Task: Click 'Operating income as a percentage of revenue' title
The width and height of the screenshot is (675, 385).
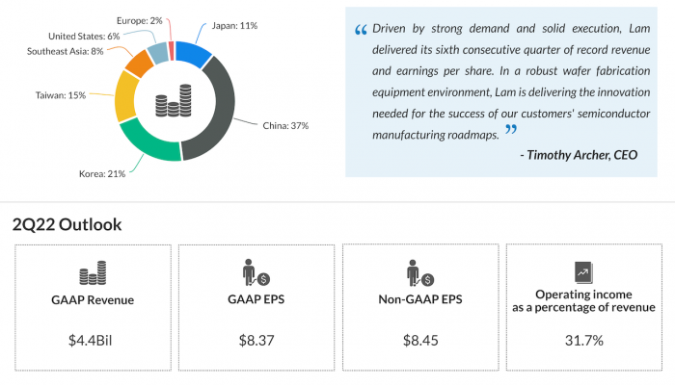Action: (x=583, y=300)
